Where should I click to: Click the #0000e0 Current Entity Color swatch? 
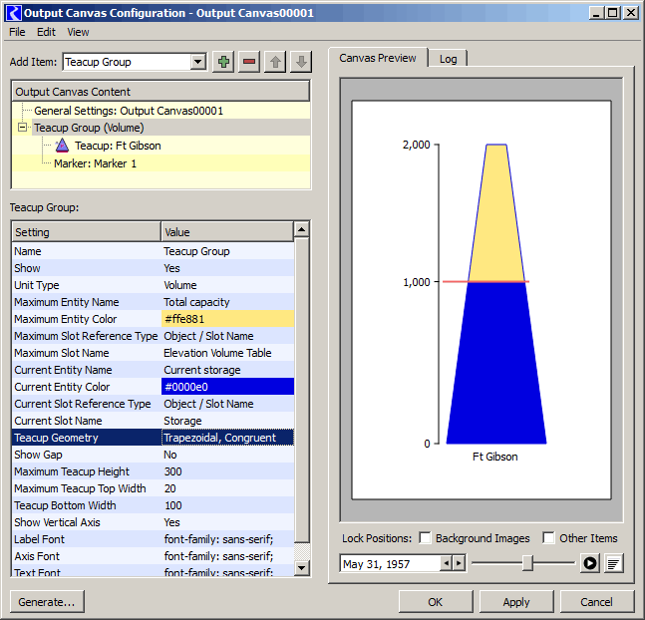click(x=227, y=387)
